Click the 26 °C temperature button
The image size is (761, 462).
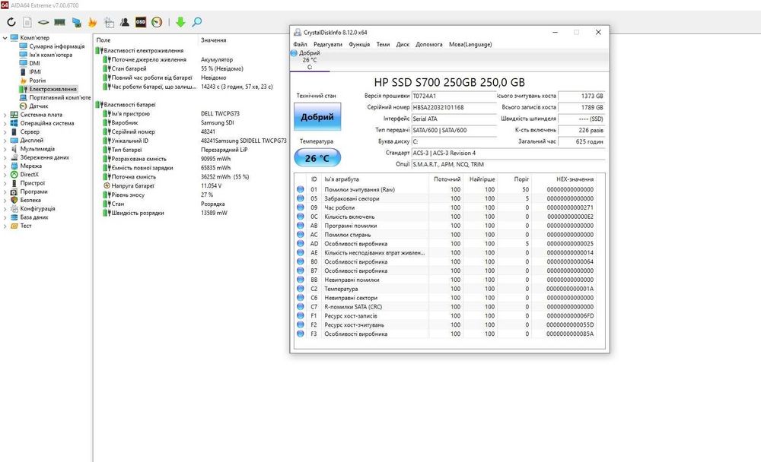[317, 158]
